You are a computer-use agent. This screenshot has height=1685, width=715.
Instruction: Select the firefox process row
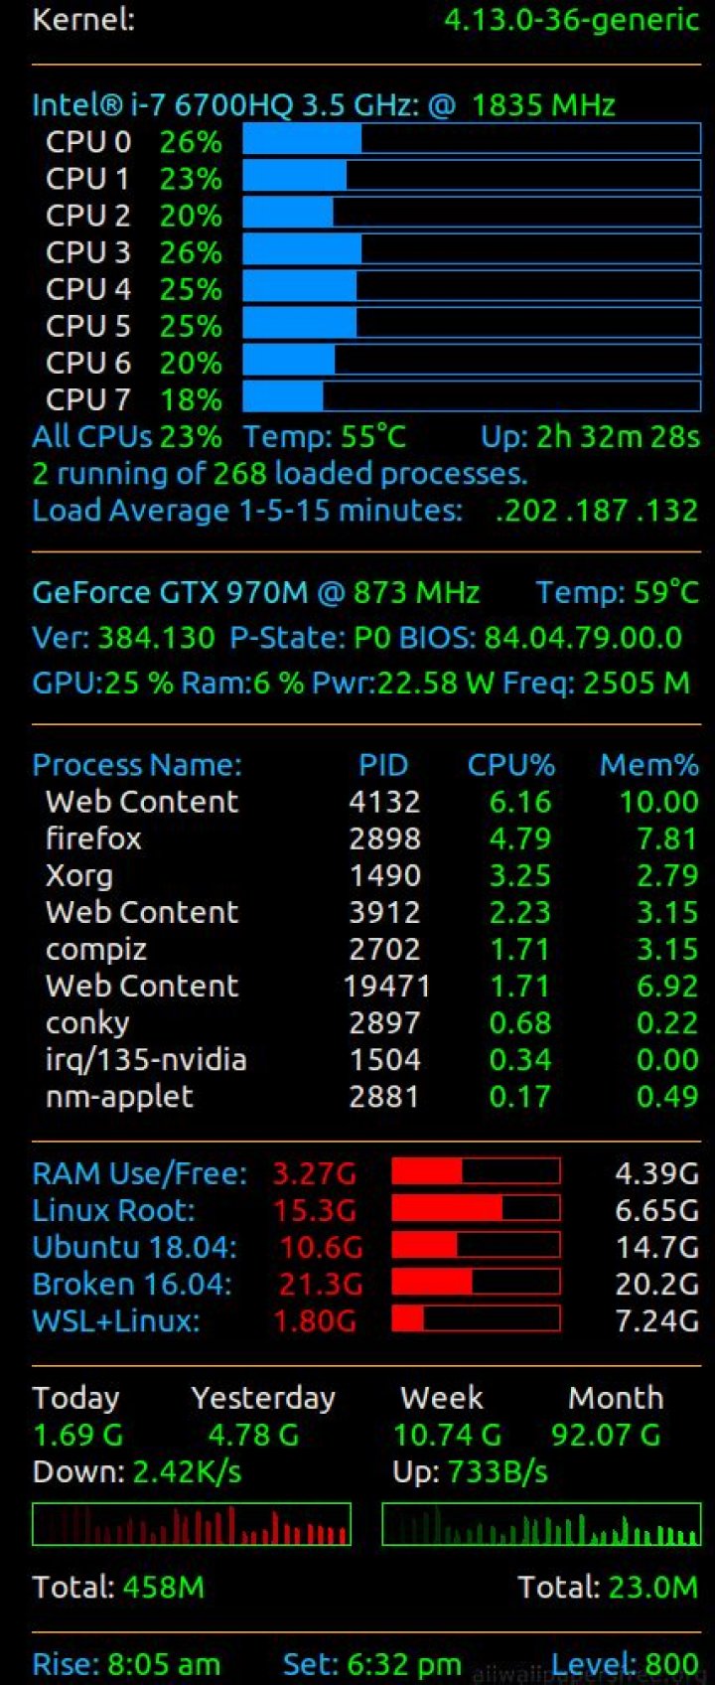372,838
